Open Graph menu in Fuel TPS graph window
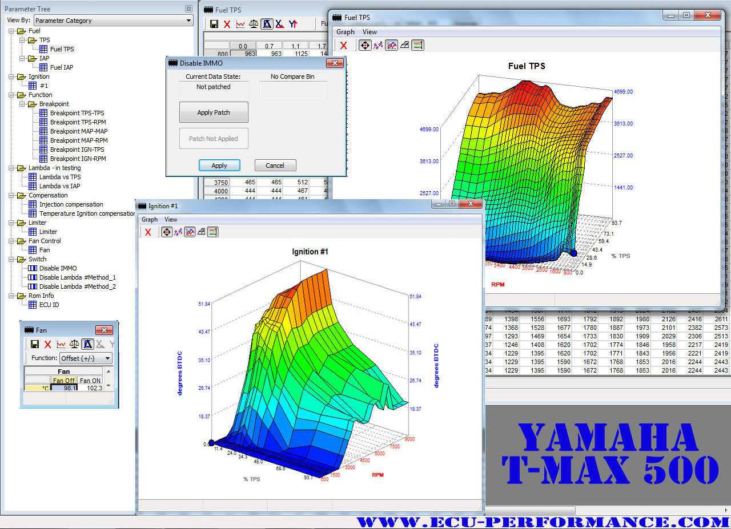This screenshot has height=529, width=731. (x=345, y=32)
